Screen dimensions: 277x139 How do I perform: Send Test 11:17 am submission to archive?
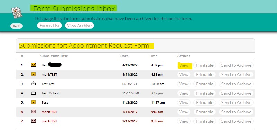236,103
